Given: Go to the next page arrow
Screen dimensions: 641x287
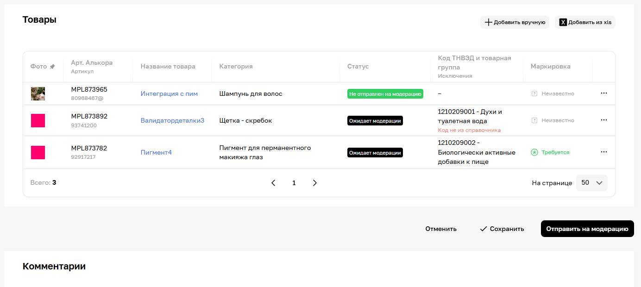Looking at the screenshot, I should tap(315, 183).
